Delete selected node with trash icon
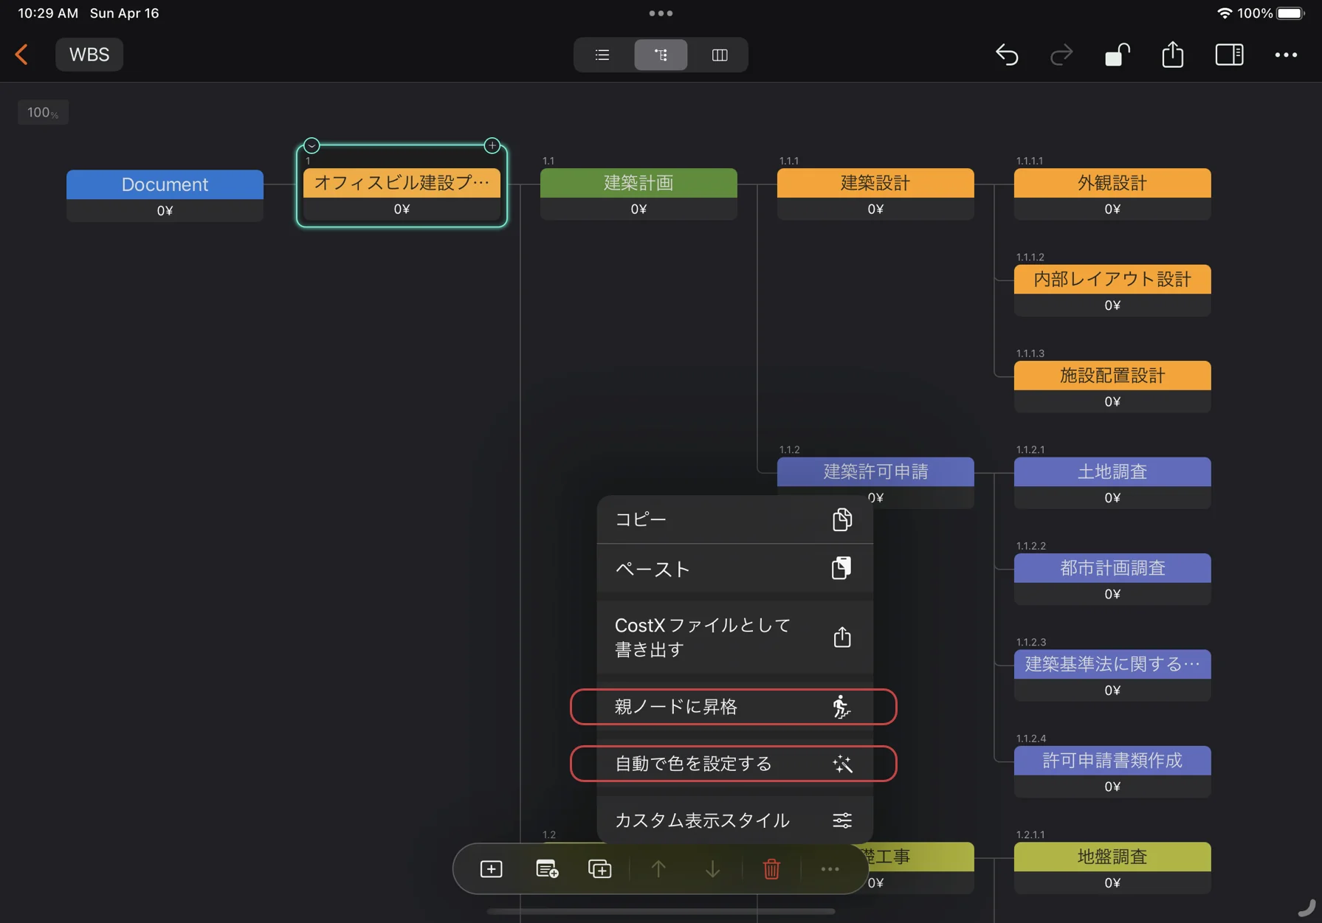 tap(771, 869)
